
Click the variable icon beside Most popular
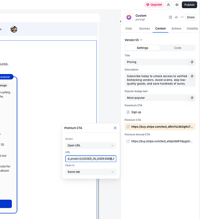[192, 98]
